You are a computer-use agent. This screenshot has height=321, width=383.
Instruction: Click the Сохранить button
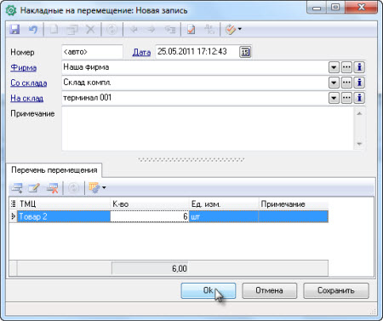point(336,290)
